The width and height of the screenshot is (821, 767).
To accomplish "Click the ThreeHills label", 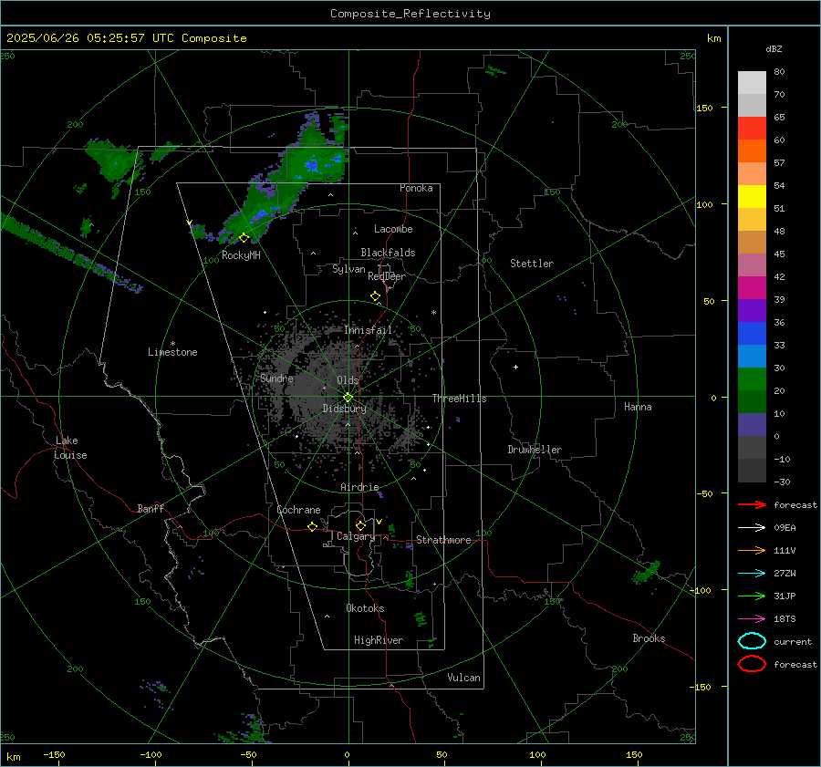I will tap(459, 399).
